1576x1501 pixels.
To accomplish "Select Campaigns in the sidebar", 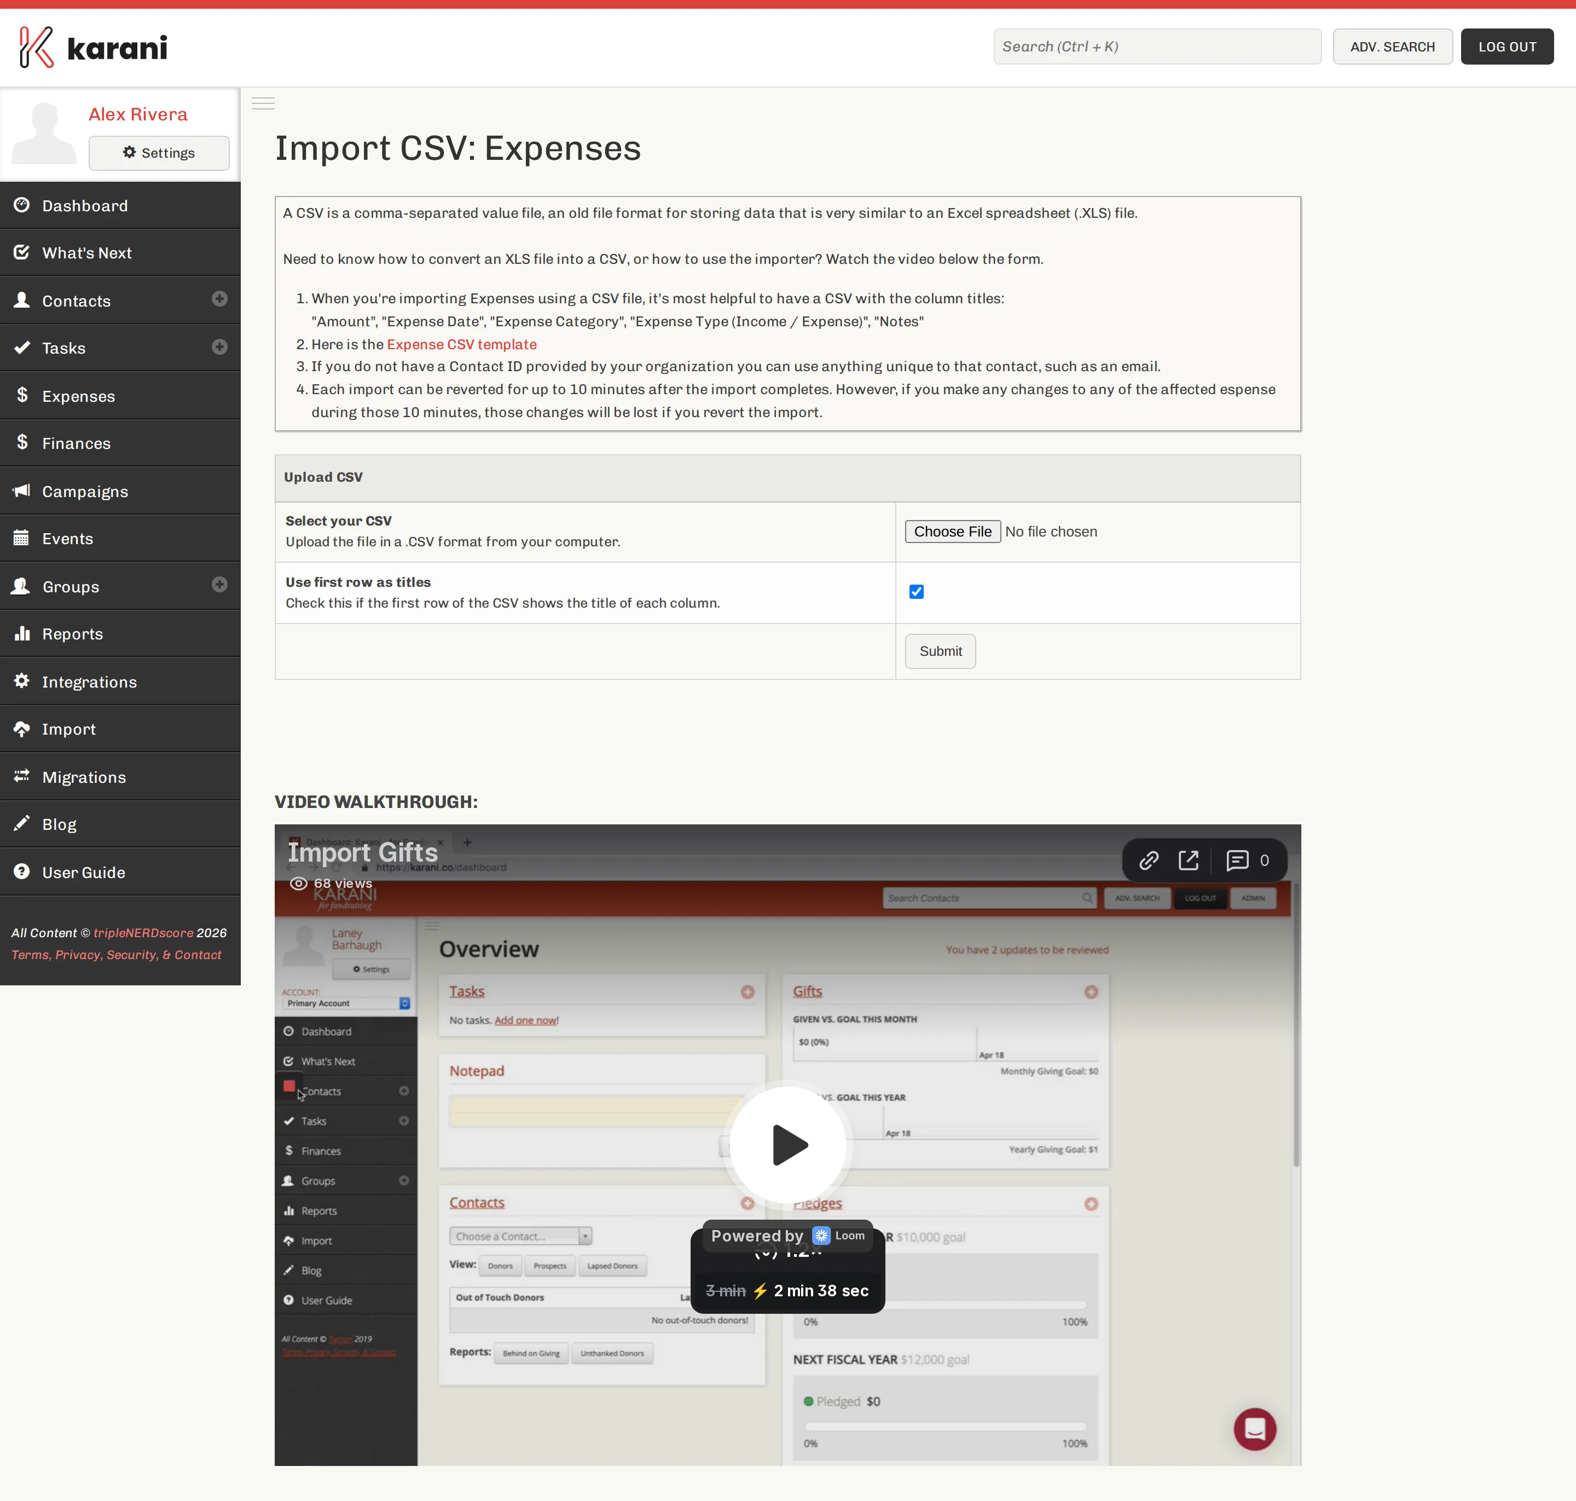I will (120, 491).
